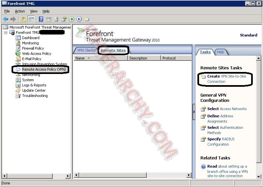
Task: Click Create VPN Site-to-Site Connection link
Action: pyautogui.click(x=227, y=79)
